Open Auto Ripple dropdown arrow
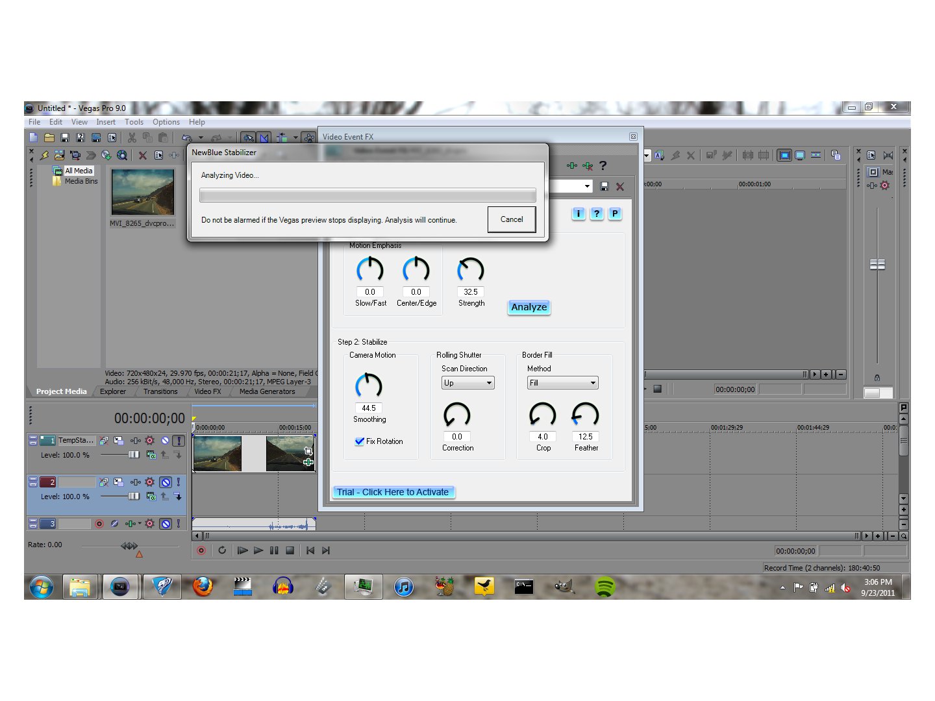This screenshot has height=701, width=935. [295, 138]
